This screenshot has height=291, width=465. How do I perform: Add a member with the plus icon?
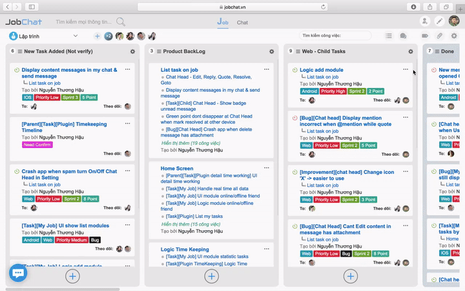(97, 36)
